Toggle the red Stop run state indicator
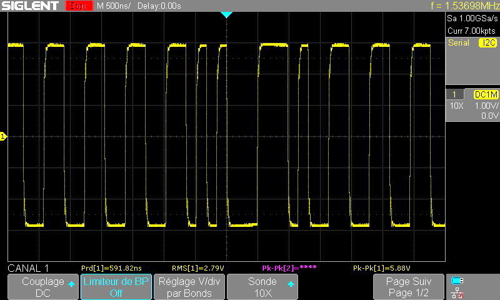This screenshot has width=500, height=300. pyautogui.click(x=77, y=6)
